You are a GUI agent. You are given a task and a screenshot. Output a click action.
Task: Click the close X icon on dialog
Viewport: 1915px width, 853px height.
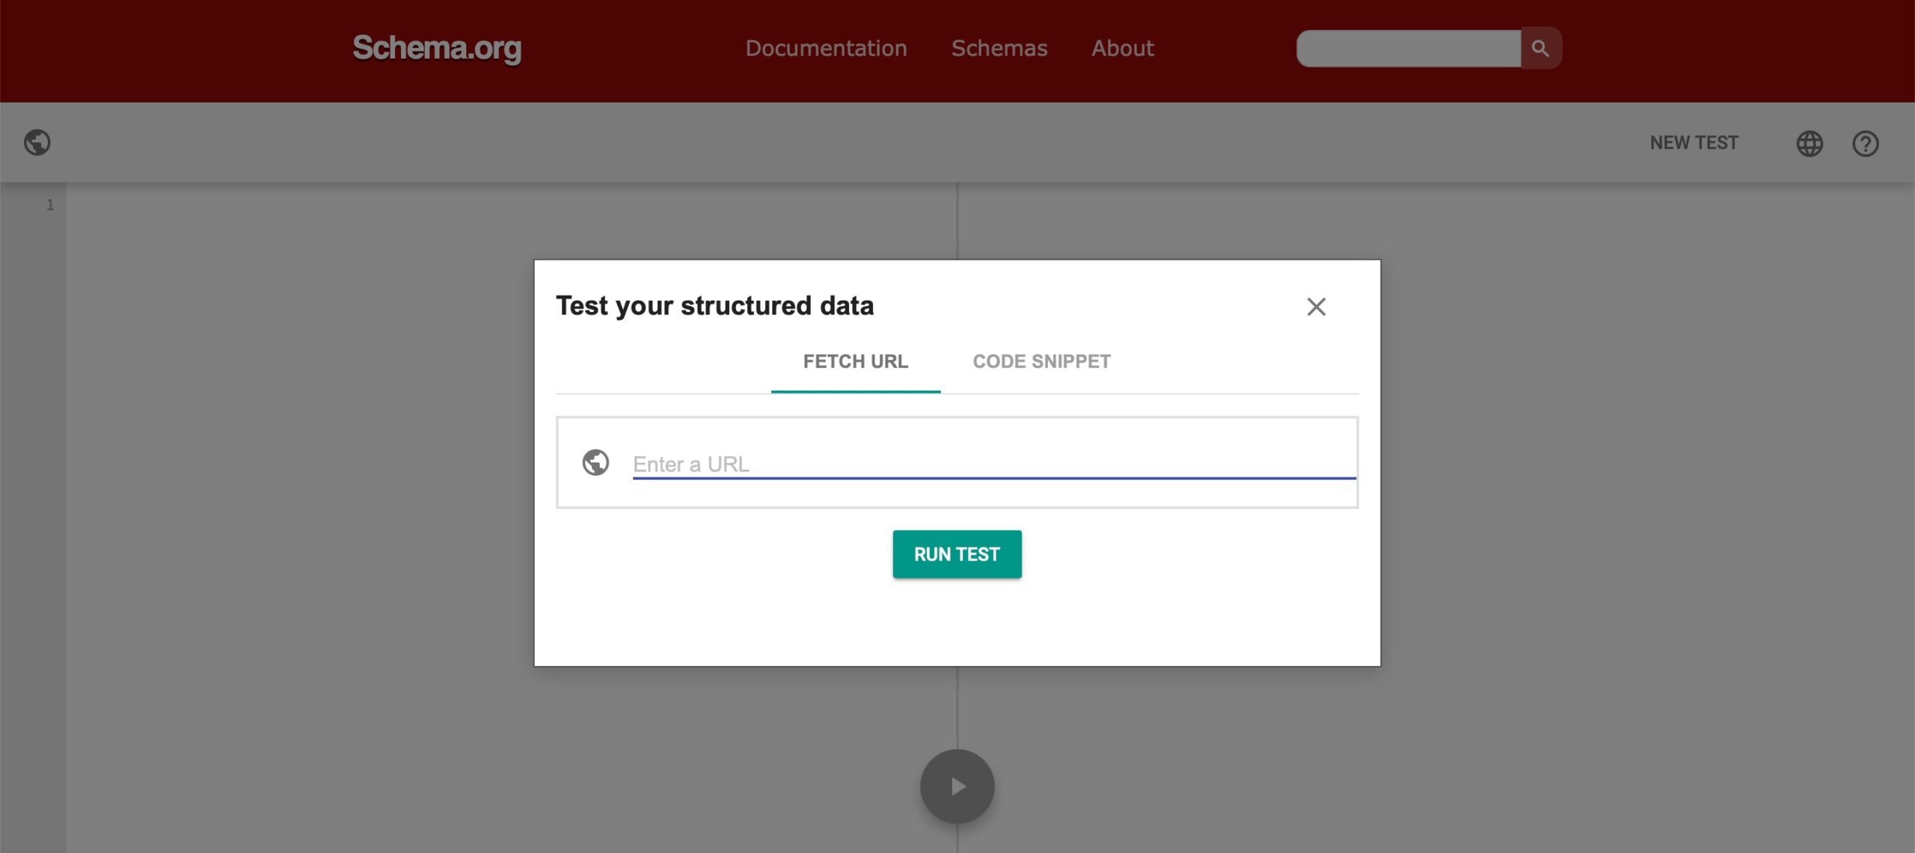click(x=1317, y=305)
